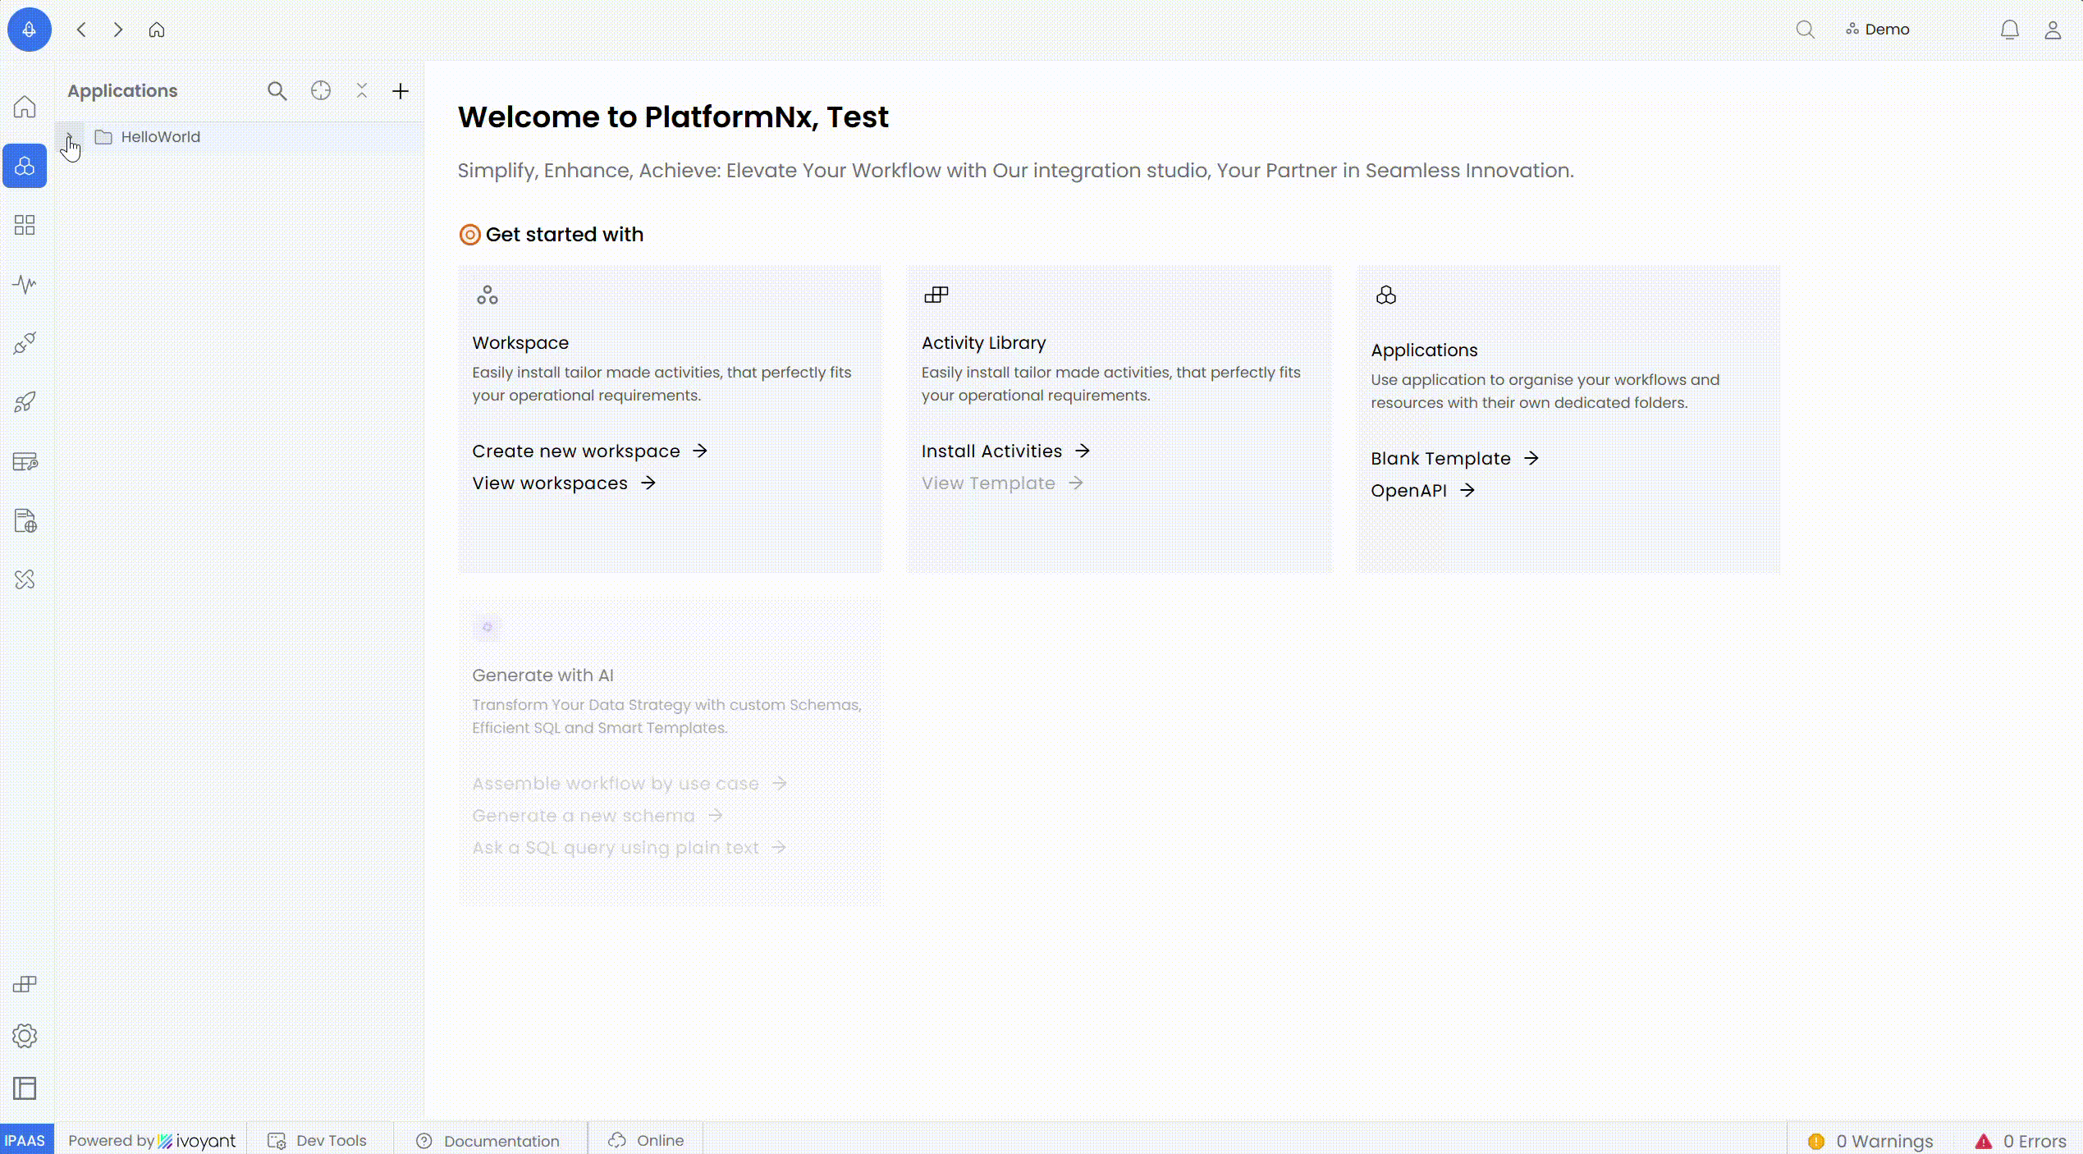Click Powered by ivoyant logo

click(152, 1140)
